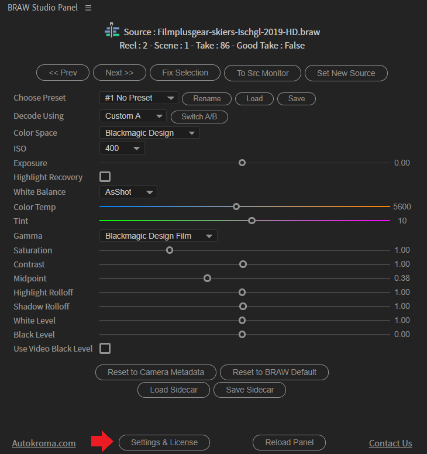Open the White Balance AsShot dropdown
Screen dimensions: 427x454
[x=128, y=192]
